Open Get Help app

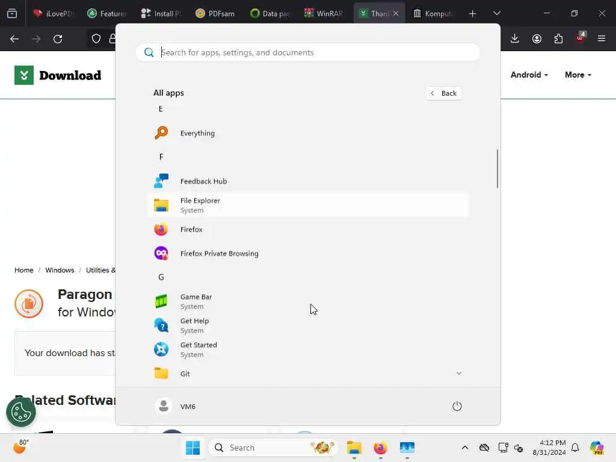pos(308,325)
